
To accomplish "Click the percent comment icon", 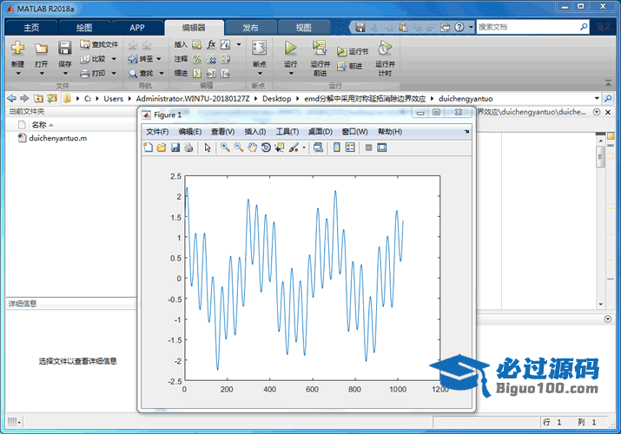I will coord(197,59).
